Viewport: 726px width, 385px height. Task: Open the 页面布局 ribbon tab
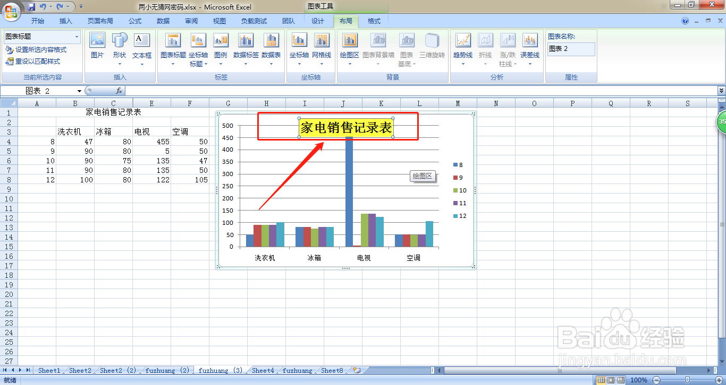[x=100, y=21]
